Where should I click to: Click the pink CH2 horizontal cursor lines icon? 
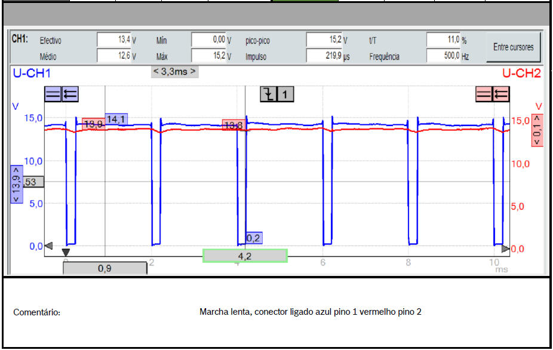pos(484,94)
